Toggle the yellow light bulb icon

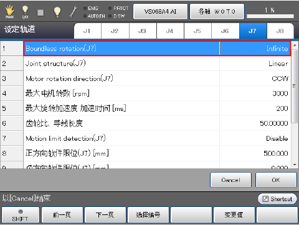(x=57, y=12)
